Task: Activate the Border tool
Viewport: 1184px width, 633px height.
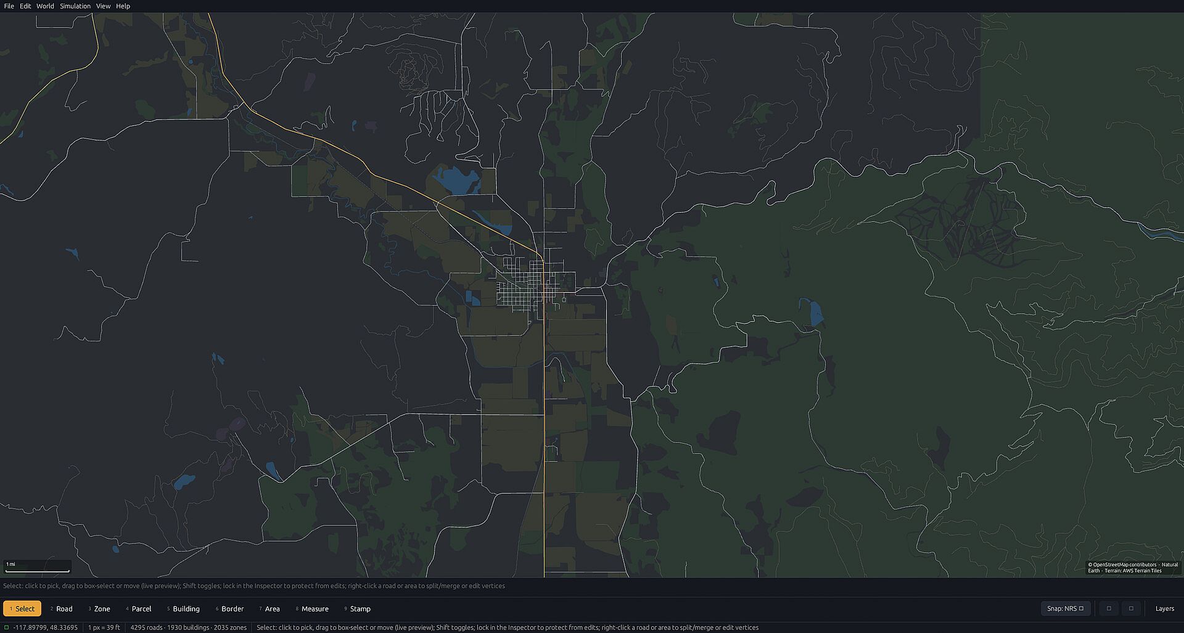Action: [x=229, y=608]
